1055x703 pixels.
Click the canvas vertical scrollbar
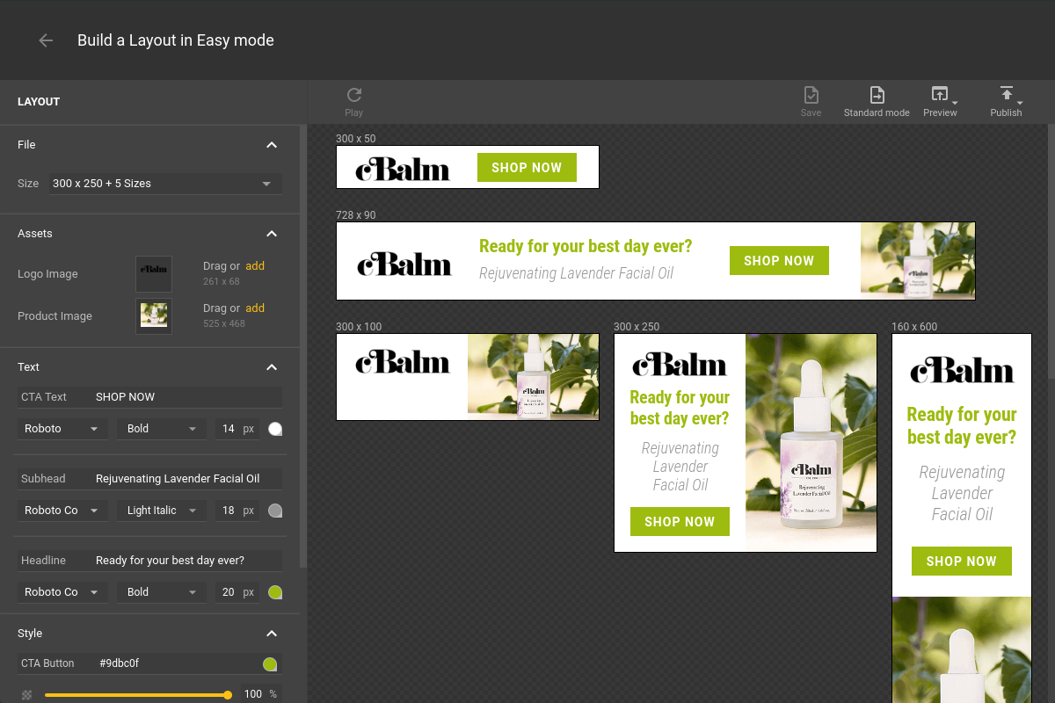tap(1051, 250)
